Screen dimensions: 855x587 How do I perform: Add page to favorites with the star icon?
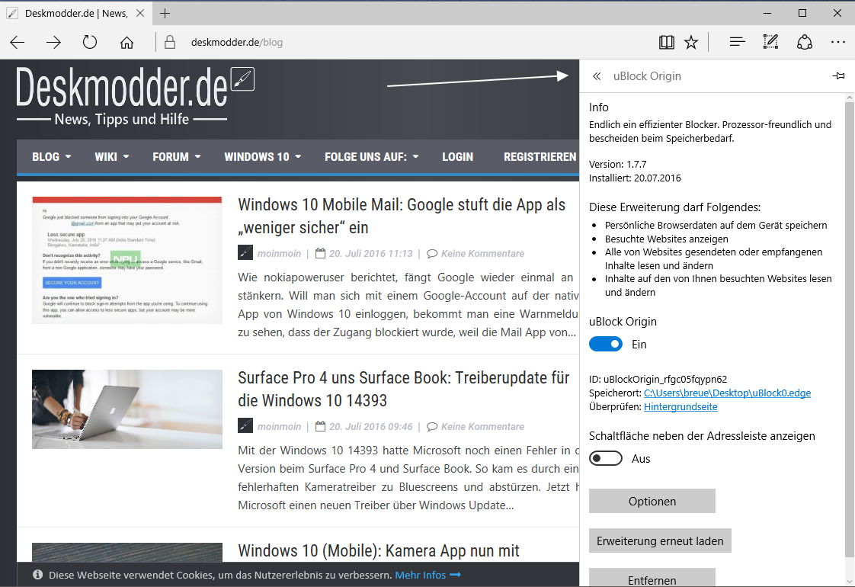tap(691, 42)
